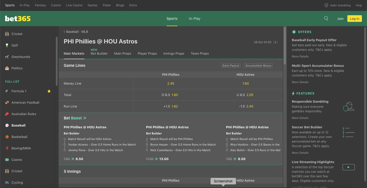Open More Details for Responsible Gambling
Screen dimensions: 367x188
300,118
